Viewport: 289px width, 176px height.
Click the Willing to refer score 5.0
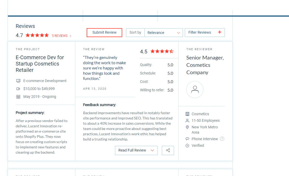tap(170, 90)
